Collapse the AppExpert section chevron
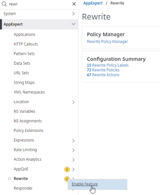 click(x=73, y=24)
